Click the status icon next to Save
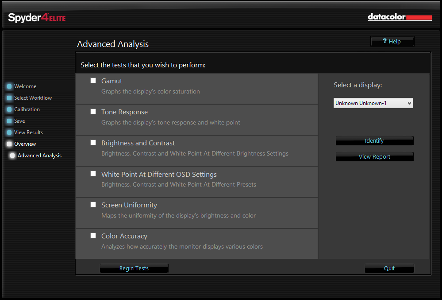 [10, 121]
